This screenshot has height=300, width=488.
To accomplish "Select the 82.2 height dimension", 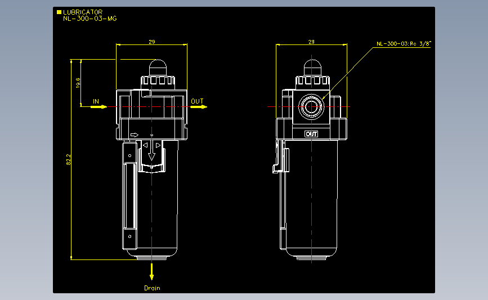I will [x=69, y=159].
